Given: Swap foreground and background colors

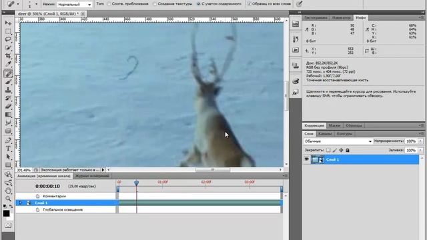Looking at the screenshot, I should 11,207.
